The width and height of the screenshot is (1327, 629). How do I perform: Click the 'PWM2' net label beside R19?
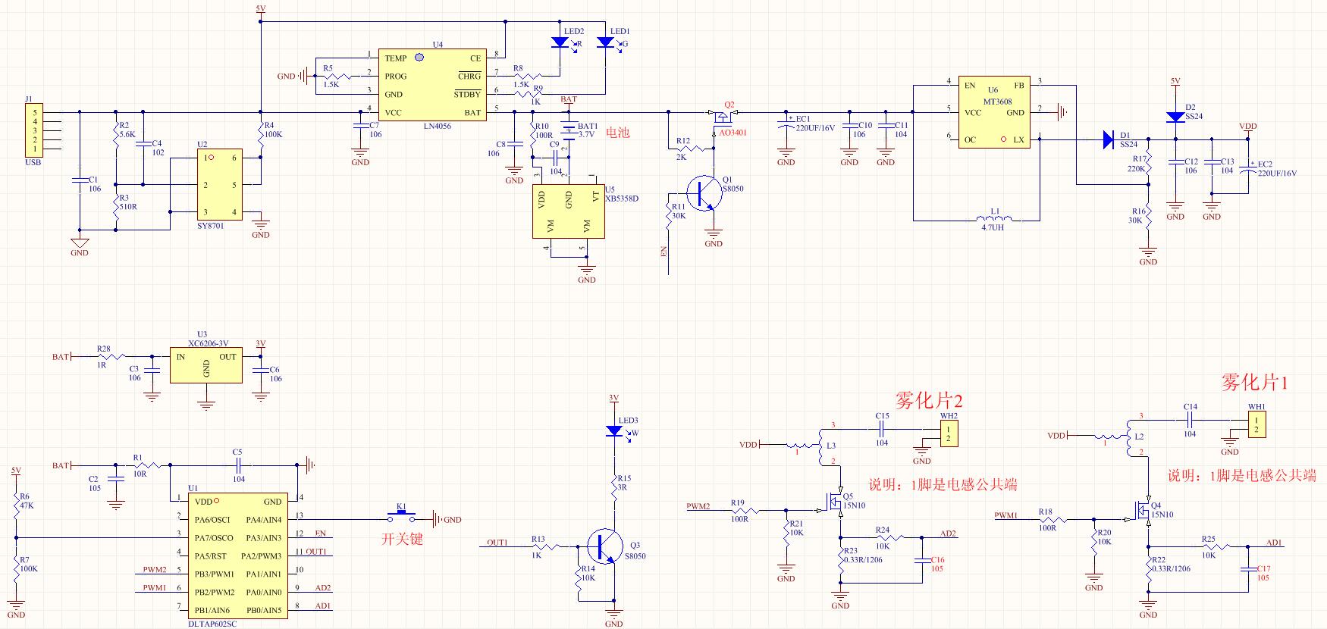(698, 505)
